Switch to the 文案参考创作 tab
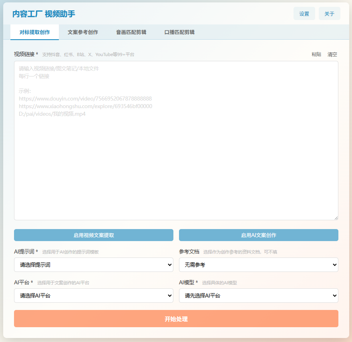Viewport: 352px width, 342px height. click(x=83, y=32)
